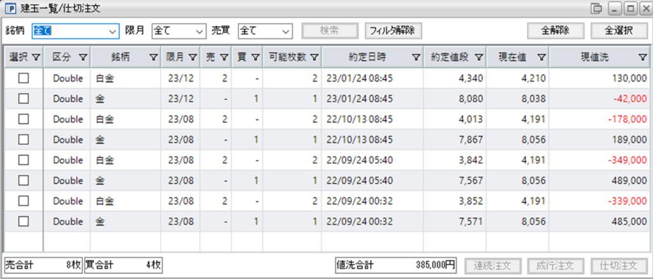Check the 金 23/12 row checkbox
The width and height of the screenshot is (653, 279).
coord(24,99)
